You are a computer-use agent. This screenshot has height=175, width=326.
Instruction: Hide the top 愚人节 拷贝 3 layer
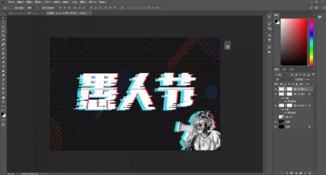[x=276, y=89]
